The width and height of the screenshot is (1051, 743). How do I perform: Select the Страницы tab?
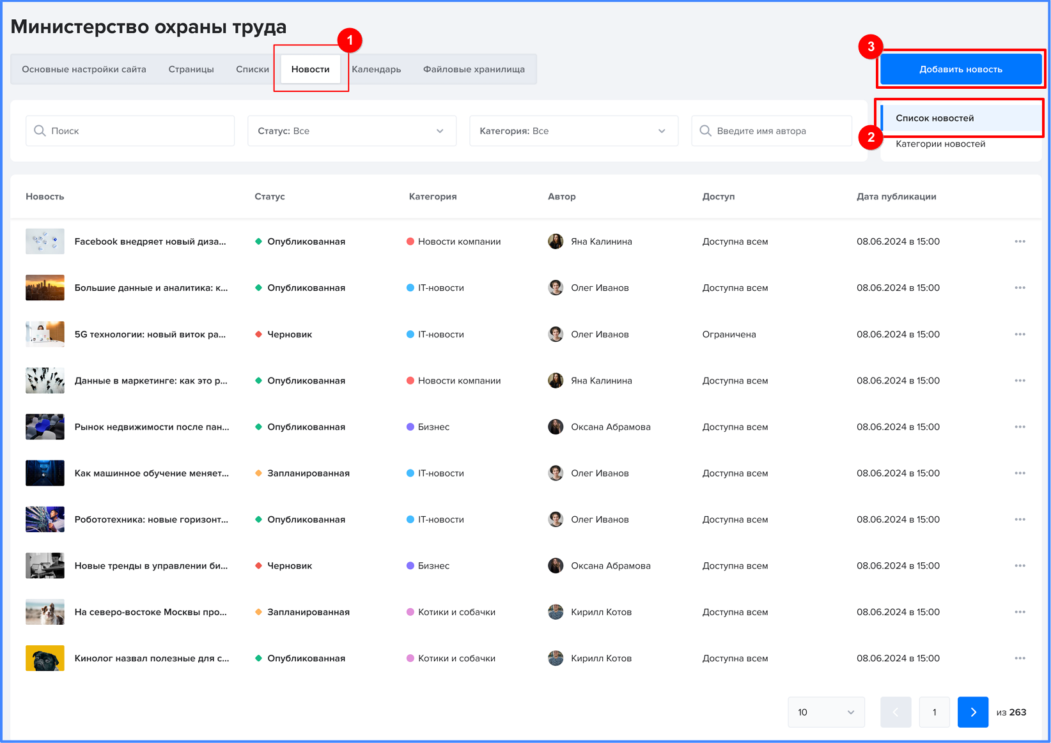point(191,70)
